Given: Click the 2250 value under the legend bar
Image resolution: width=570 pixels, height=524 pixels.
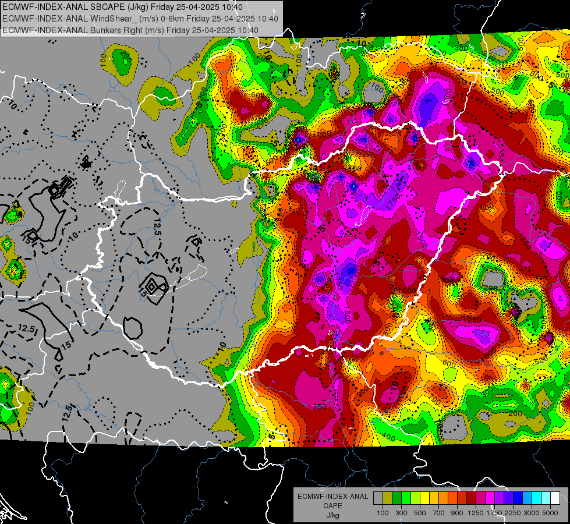Looking at the screenshot, I should [513, 513].
